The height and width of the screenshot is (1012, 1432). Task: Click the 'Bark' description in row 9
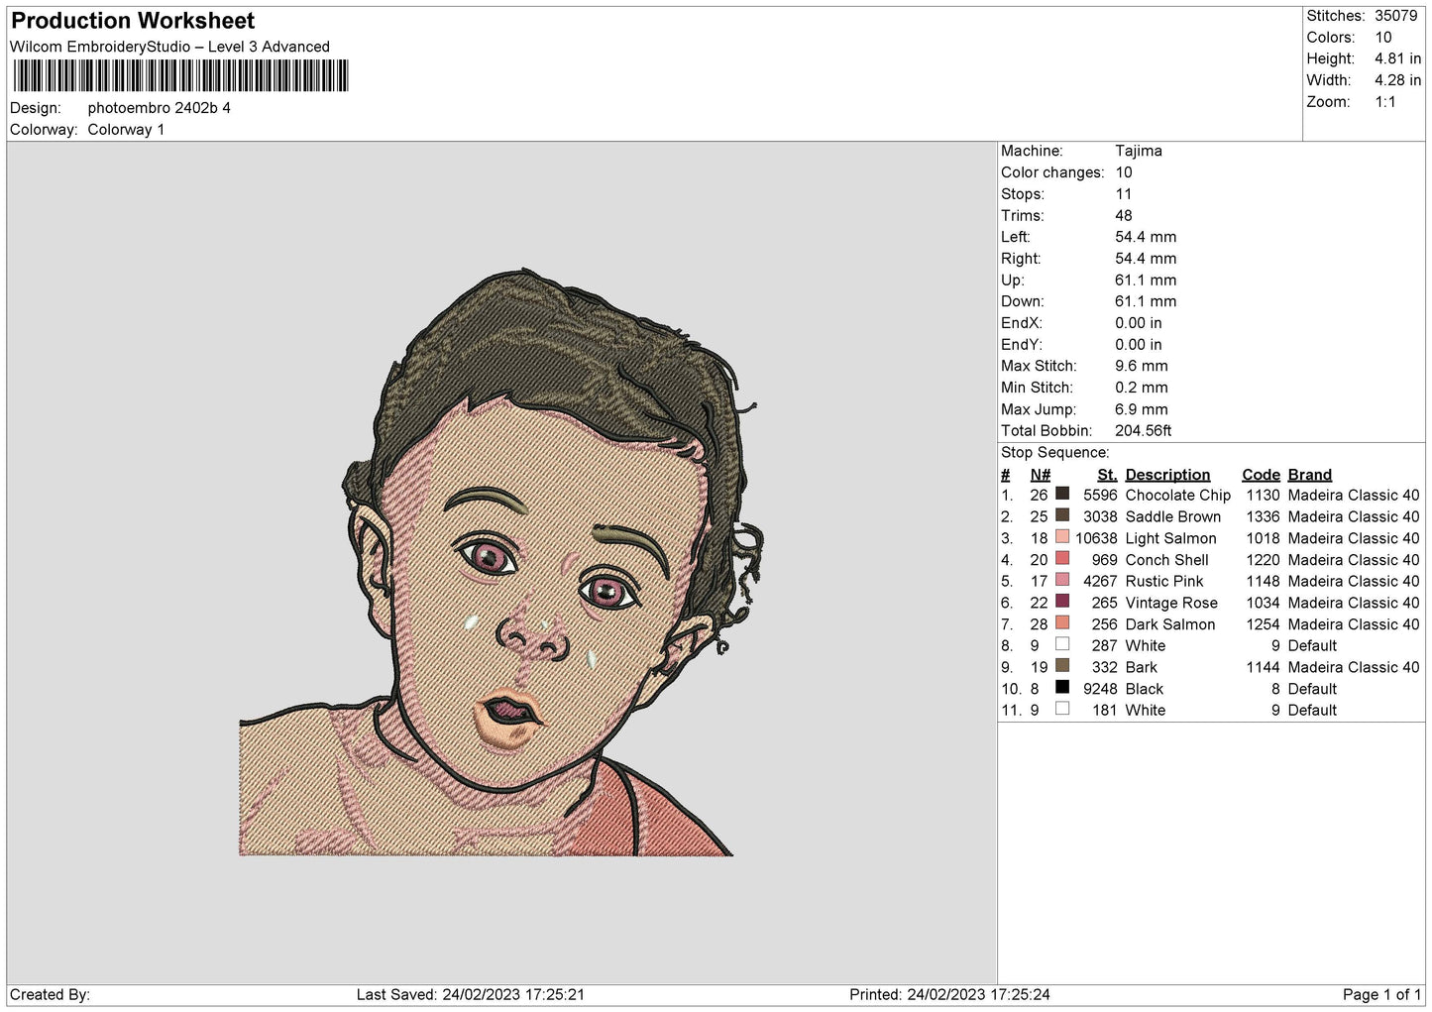pos(1141,667)
